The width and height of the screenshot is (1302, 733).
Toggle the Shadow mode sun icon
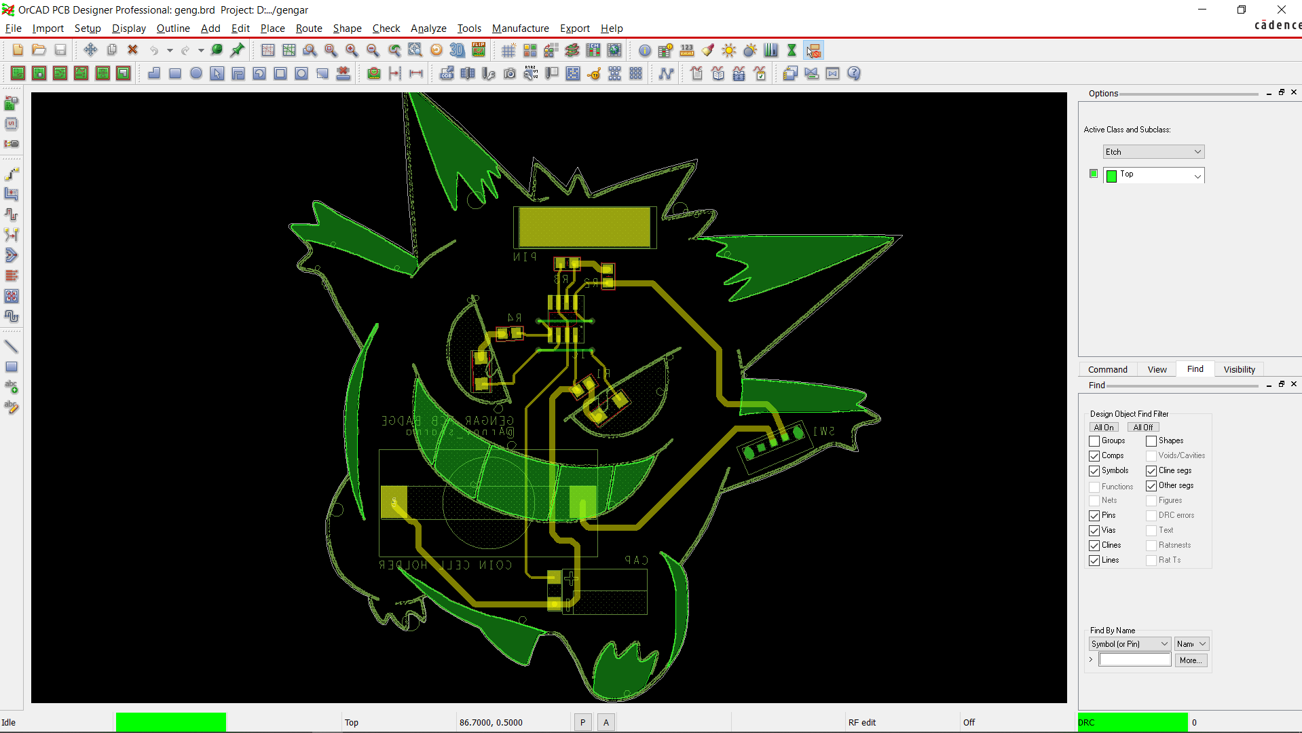tap(749, 50)
